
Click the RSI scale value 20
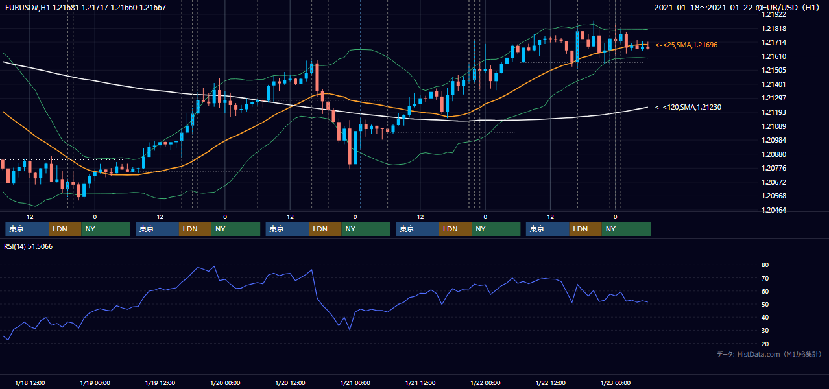[x=765, y=344]
